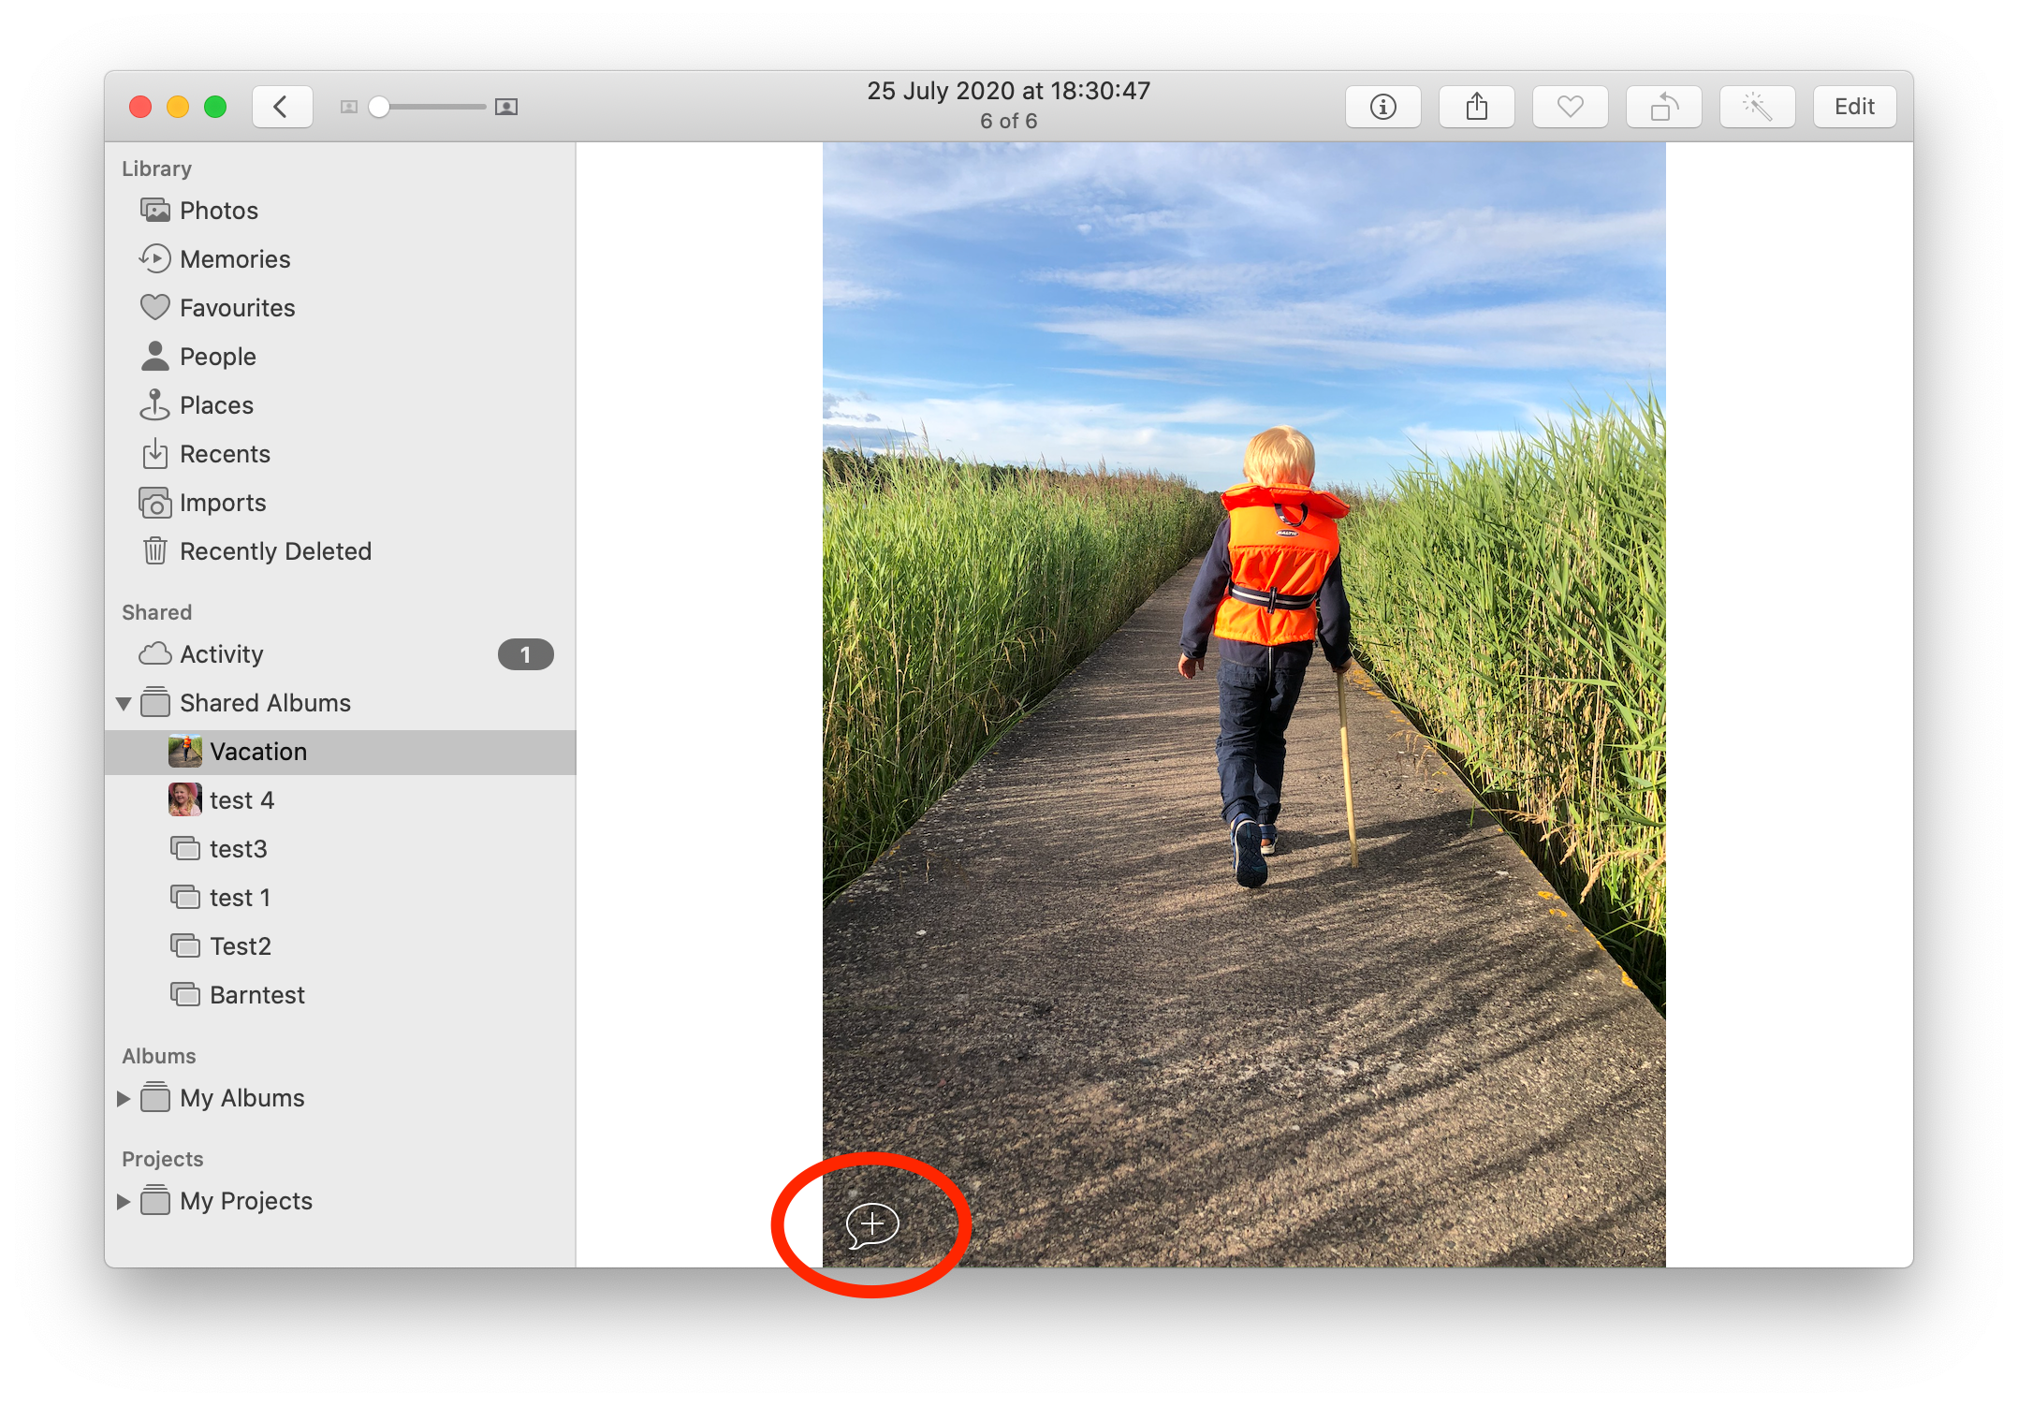Viewport: 2018px width, 1406px height.
Task: Go back with the chevron button
Action: tap(282, 107)
